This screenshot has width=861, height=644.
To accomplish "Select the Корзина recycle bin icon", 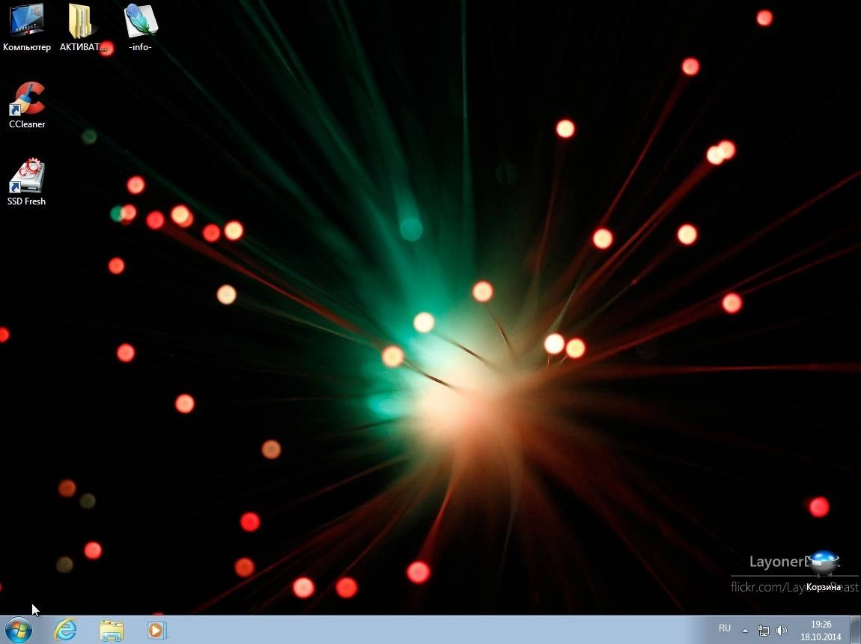I will (x=824, y=571).
